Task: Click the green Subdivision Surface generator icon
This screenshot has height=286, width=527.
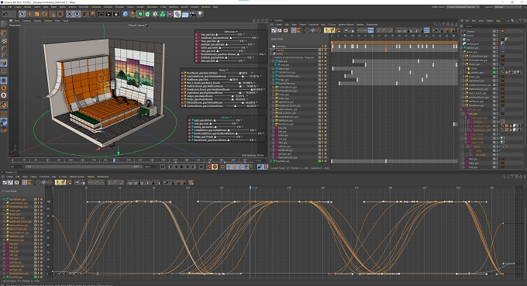Action: [x=140, y=14]
